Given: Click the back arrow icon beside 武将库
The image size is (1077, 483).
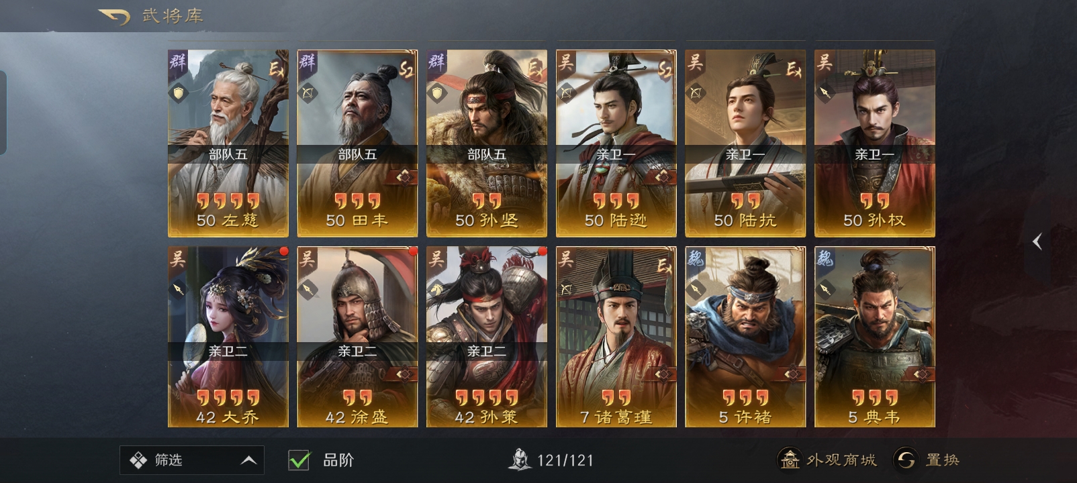Looking at the screenshot, I should [115, 15].
